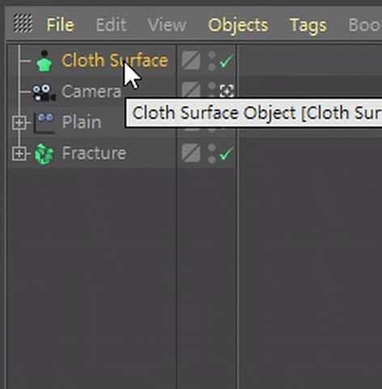Toggle Cloth Surface visibility dots
Image resolution: width=382 pixels, height=389 pixels.
pos(212,61)
